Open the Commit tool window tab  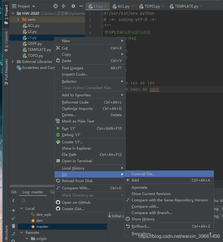6,41
